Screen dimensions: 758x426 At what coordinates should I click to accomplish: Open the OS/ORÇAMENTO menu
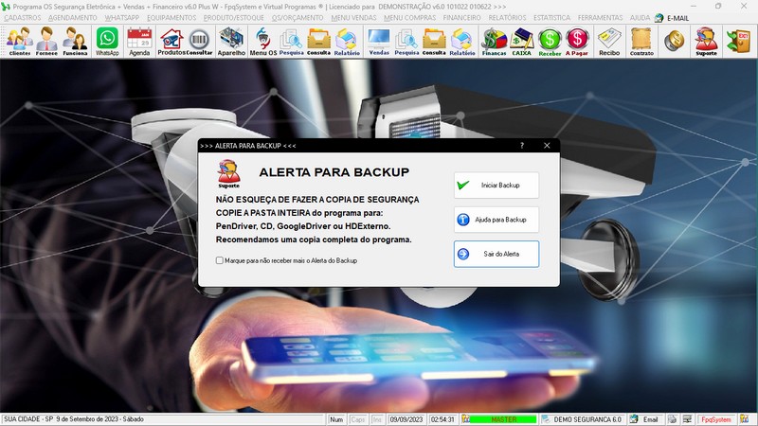(x=298, y=18)
